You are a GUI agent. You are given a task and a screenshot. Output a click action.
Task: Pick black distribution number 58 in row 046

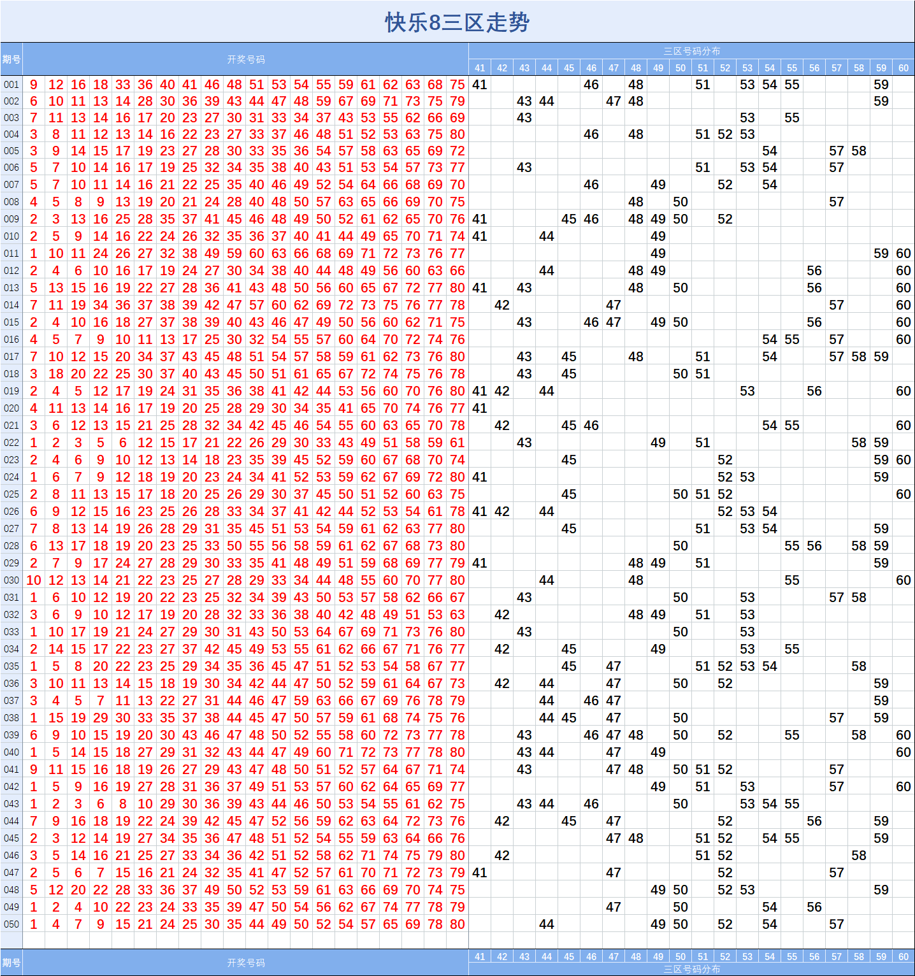859,856
